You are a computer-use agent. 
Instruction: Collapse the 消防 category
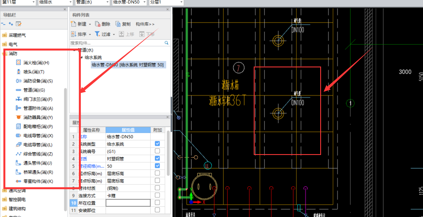[5, 53]
